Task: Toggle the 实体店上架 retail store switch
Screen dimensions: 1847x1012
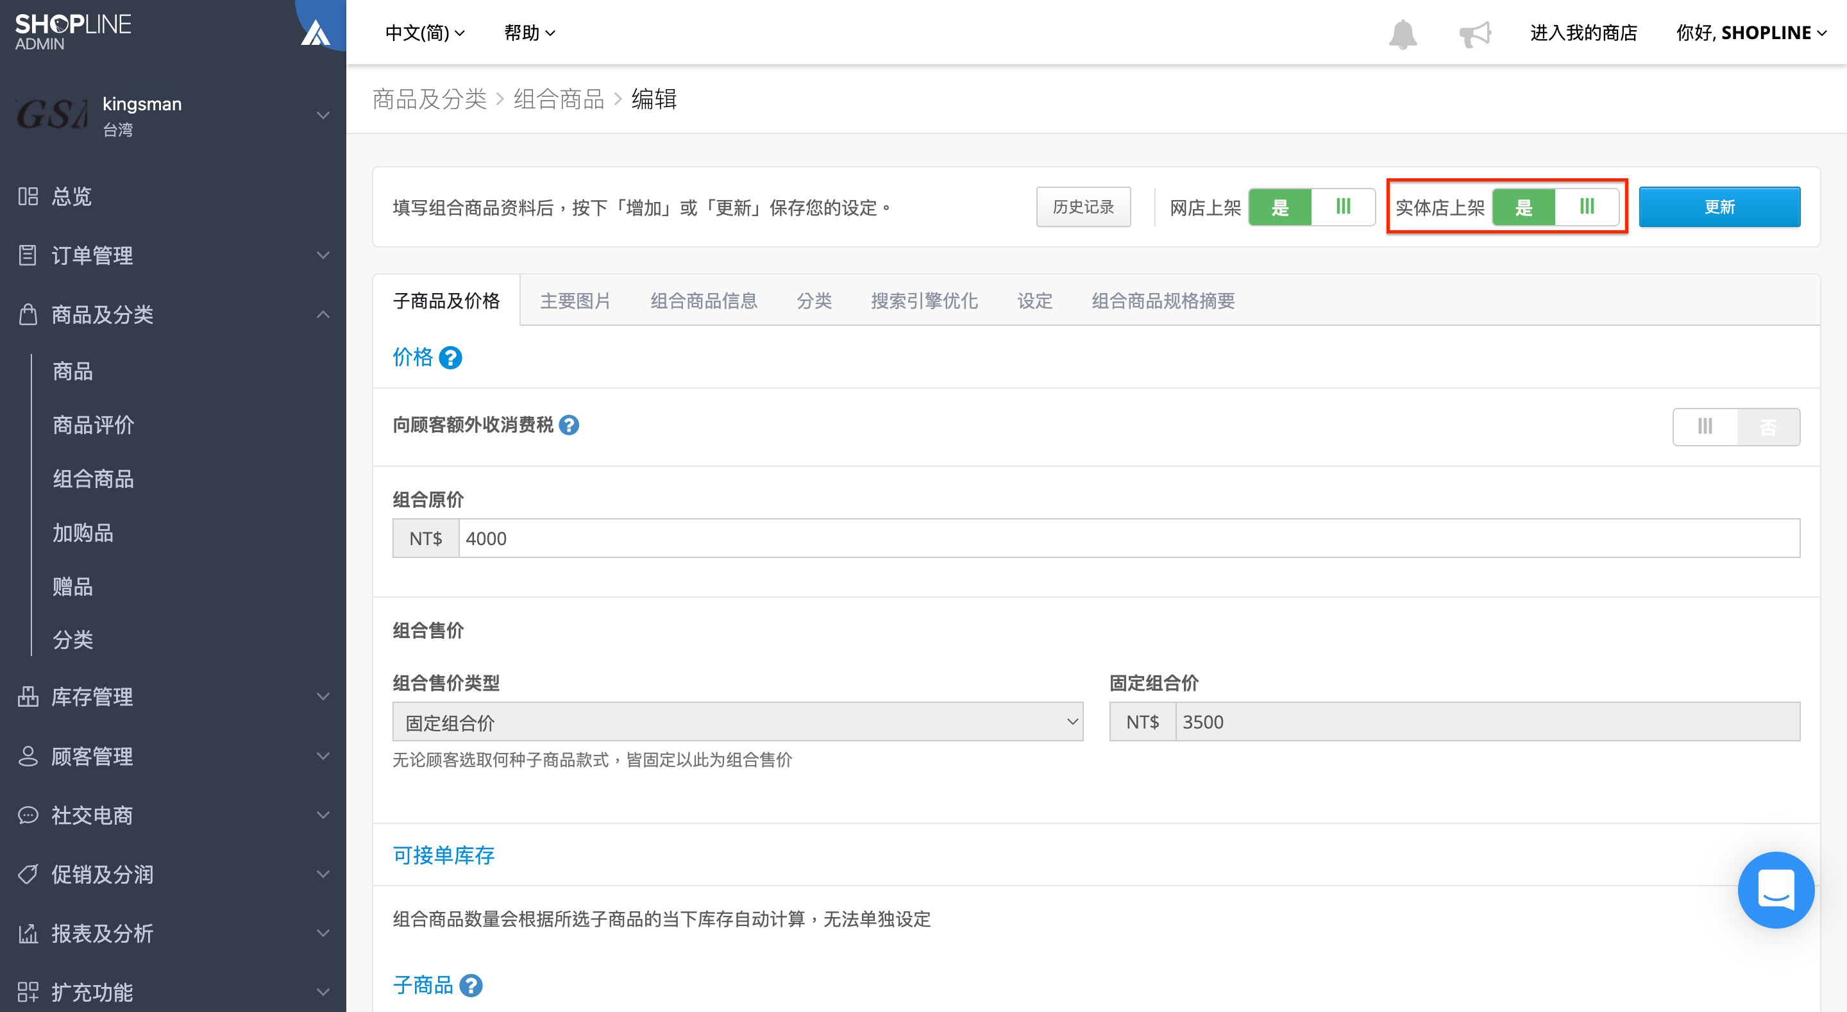Action: point(1555,207)
